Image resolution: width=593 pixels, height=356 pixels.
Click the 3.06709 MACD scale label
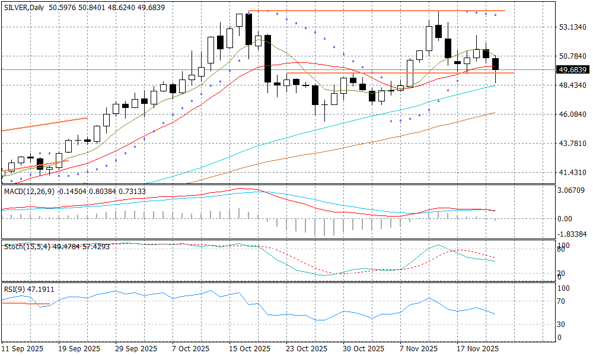(573, 190)
